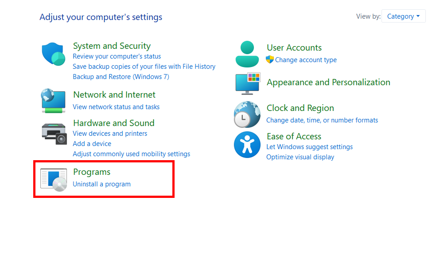Open Backup and Restore (Windows 7)
436x260 pixels.
pyautogui.click(x=121, y=77)
